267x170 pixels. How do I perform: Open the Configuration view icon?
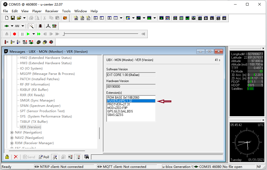click(x=102, y=18)
